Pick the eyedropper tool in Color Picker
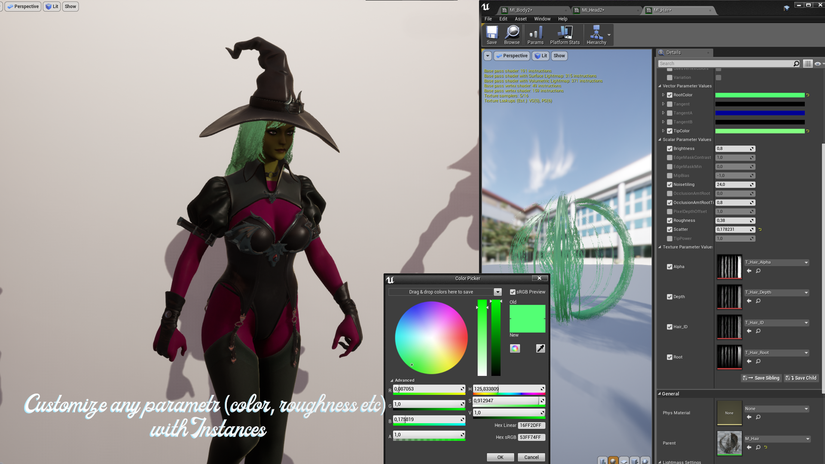This screenshot has height=464, width=825. point(541,348)
